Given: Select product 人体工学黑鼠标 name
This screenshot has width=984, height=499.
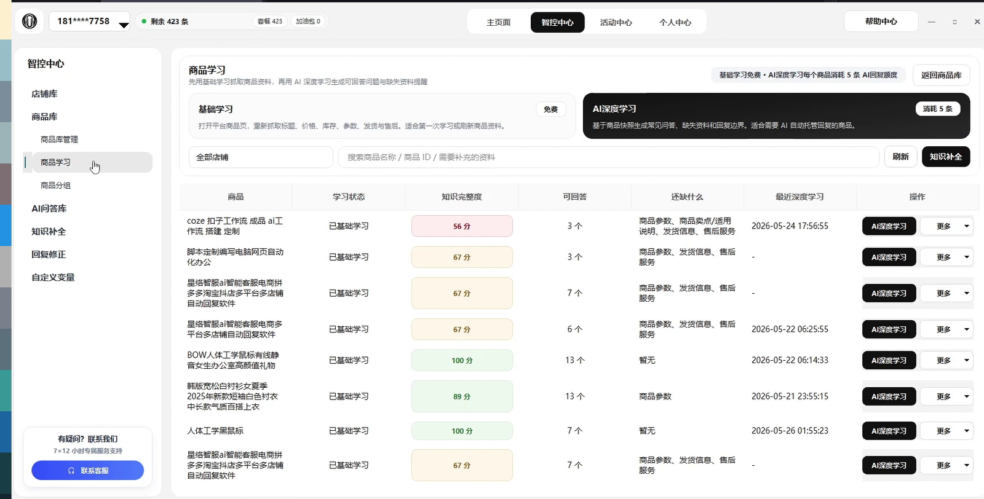Looking at the screenshot, I should [x=215, y=431].
